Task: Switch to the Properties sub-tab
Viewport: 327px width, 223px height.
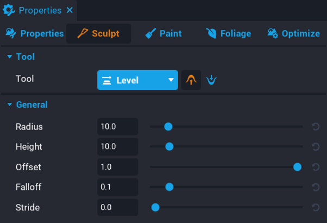Action: pyautogui.click(x=34, y=34)
